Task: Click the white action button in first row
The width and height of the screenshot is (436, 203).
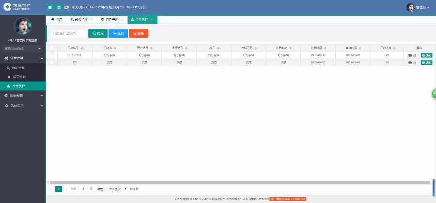Action: tap(412, 56)
